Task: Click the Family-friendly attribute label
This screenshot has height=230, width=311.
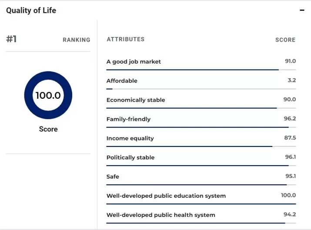Action: coord(128,119)
